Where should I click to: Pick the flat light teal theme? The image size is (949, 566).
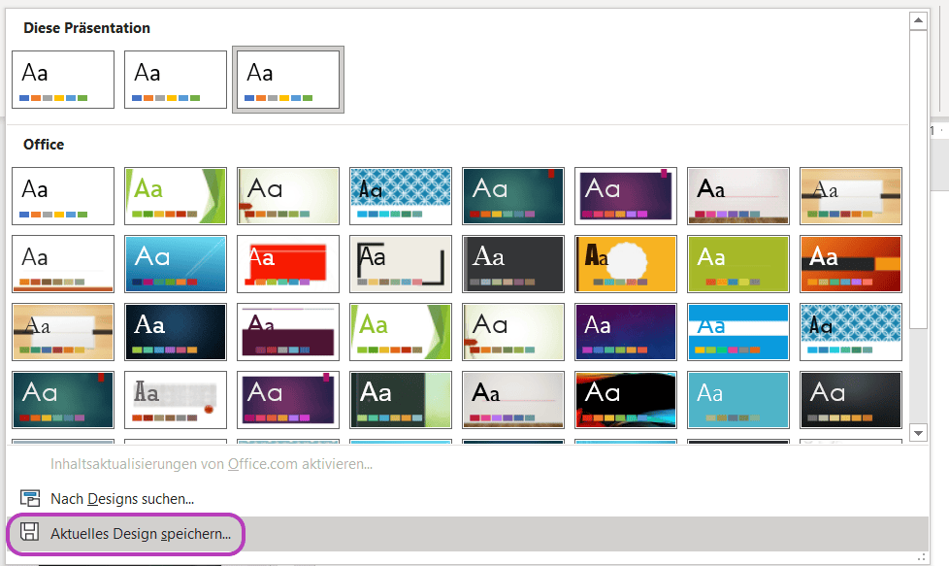pos(738,400)
